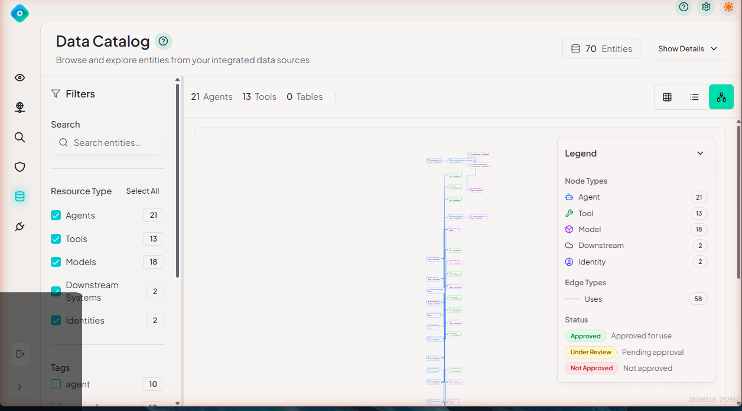Uncheck the Agents resource type checkbox
The image size is (742, 411).
pyautogui.click(x=56, y=216)
